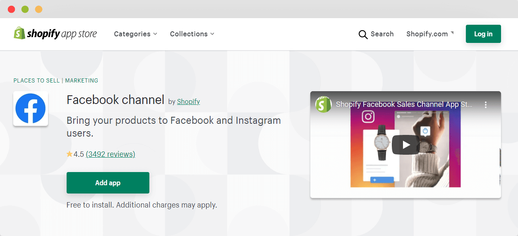Click the Instagram logo in the video thumbnail

[x=368, y=117]
